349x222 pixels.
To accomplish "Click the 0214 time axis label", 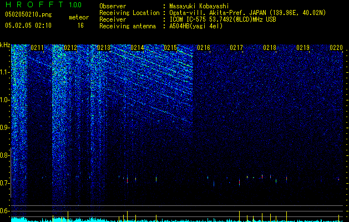I will pyautogui.click(x=137, y=48).
